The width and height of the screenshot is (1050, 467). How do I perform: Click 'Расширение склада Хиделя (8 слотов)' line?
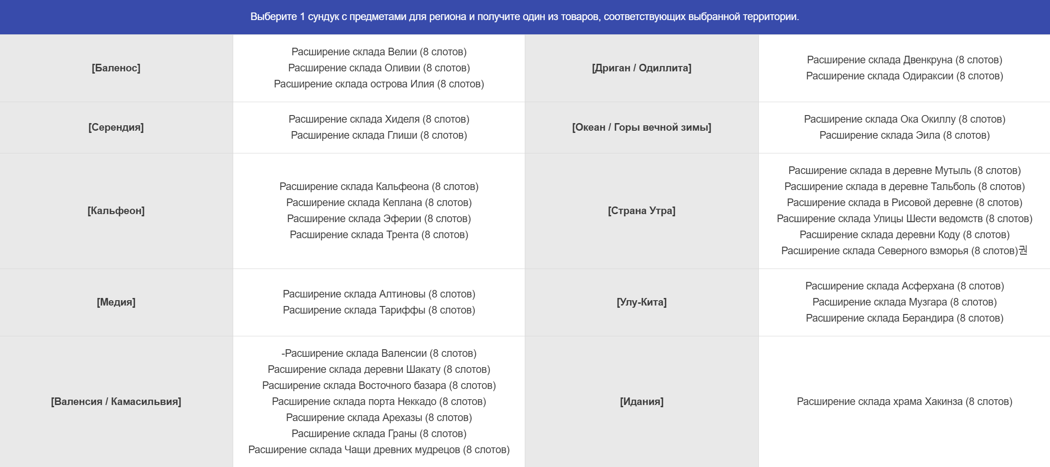tap(379, 119)
